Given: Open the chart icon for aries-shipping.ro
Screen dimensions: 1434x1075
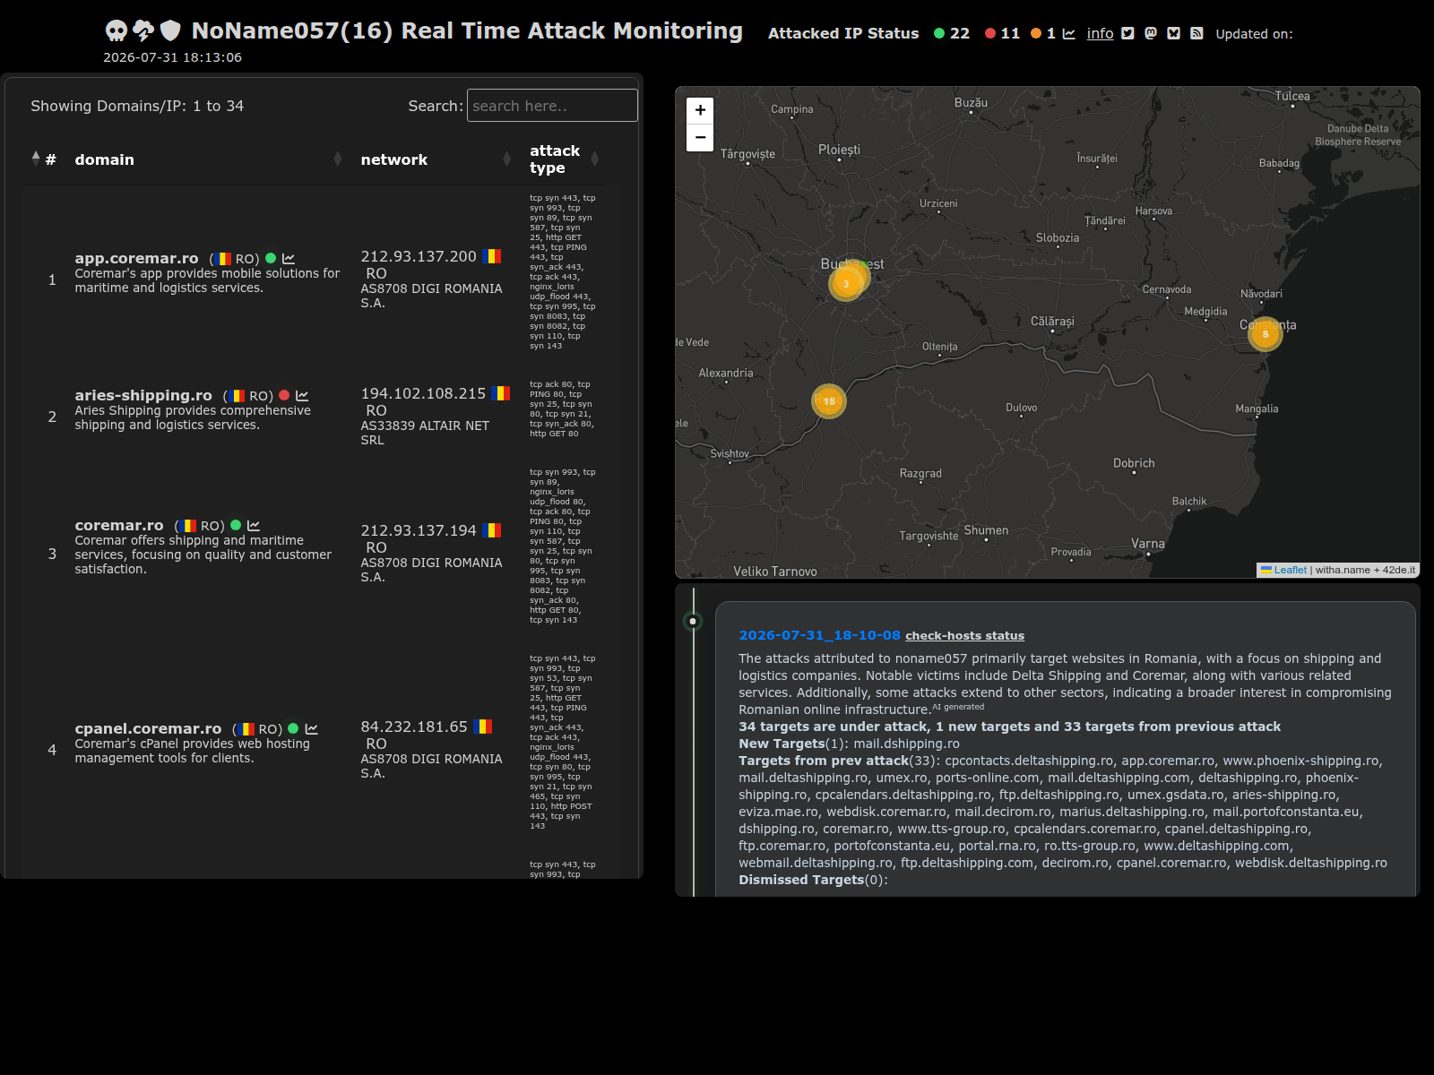Looking at the screenshot, I should point(302,396).
